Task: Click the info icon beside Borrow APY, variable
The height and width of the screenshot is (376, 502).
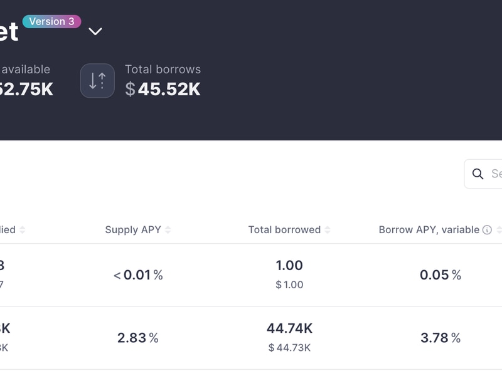Action: coord(487,230)
